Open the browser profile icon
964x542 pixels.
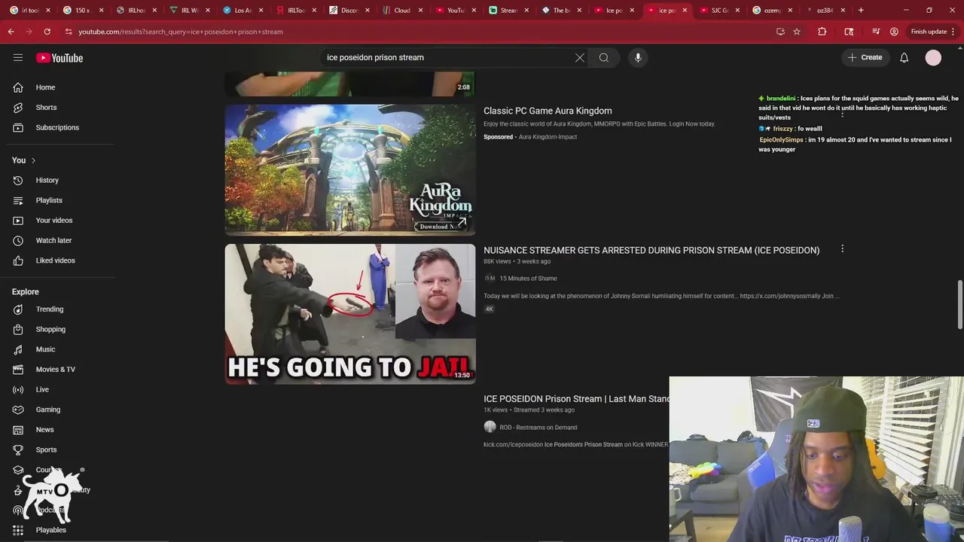(894, 32)
